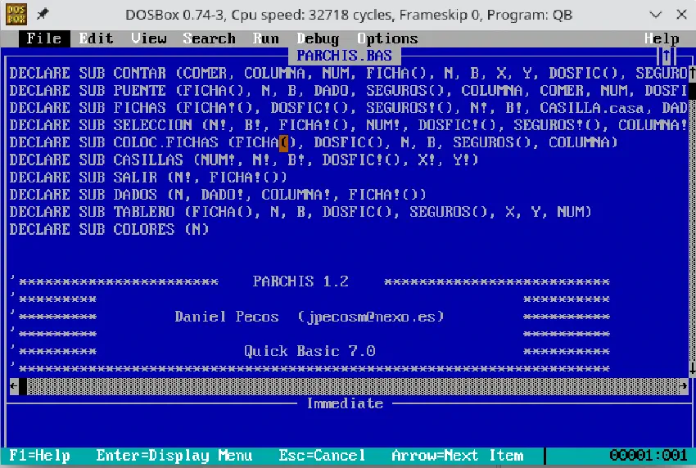The height and width of the screenshot is (468, 696).
Task: Click the vertical scrollbar up arrow
Action: (692, 73)
